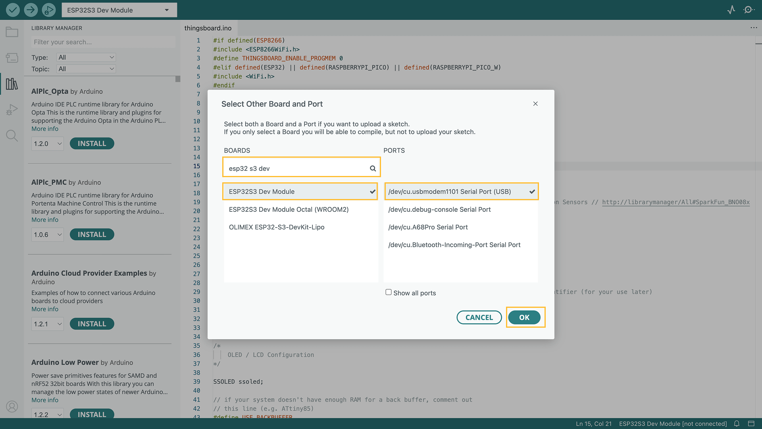Open the AlPlc_Opta version 1.2.0 dropdown
This screenshot has height=429, width=762.
click(x=48, y=144)
